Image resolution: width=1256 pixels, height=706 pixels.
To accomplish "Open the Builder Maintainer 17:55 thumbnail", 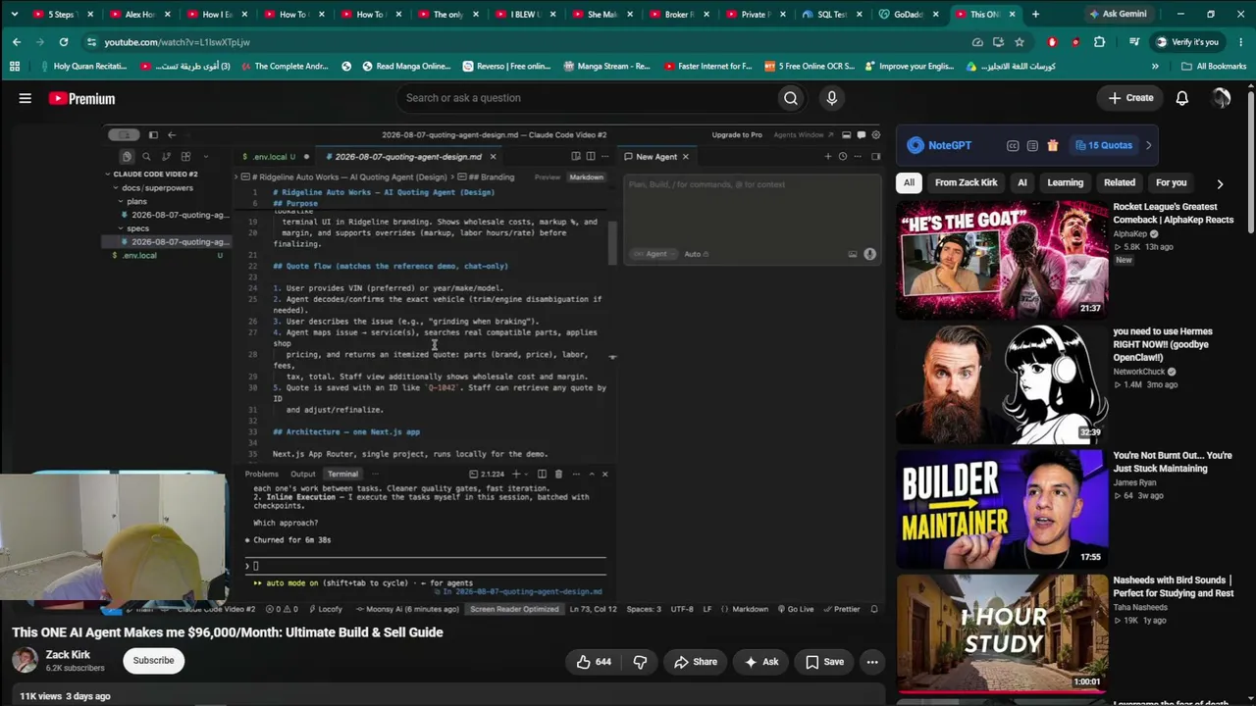I will point(1003,509).
